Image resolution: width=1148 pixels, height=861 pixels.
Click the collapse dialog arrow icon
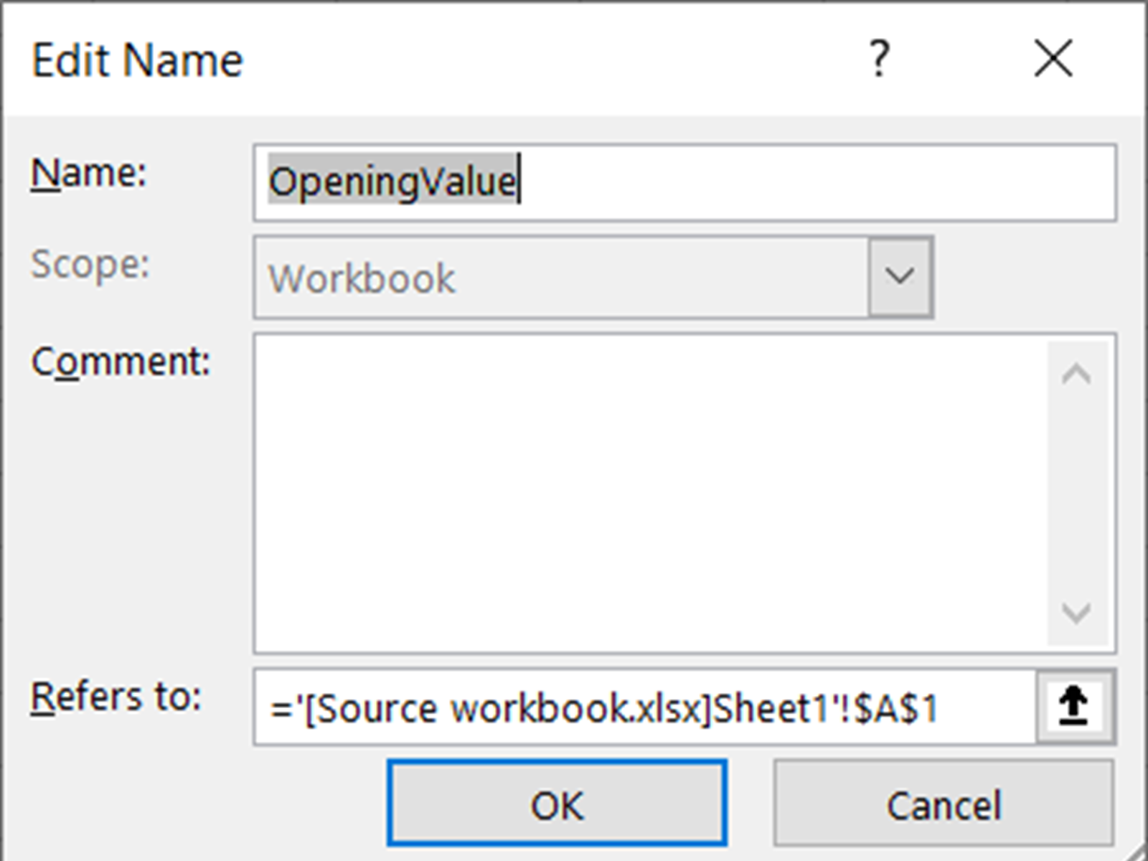pos(1074,707)
